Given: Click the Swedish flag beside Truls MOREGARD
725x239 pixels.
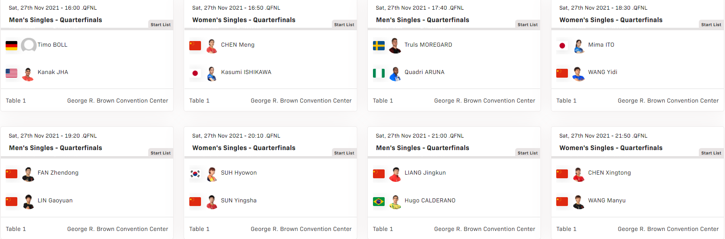Looking at the screenshot, I should [379, 46].
